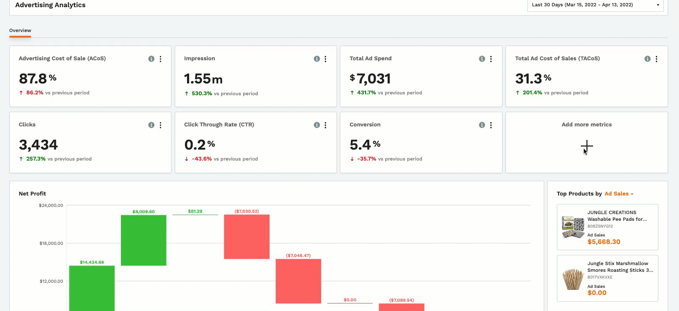Click the 1.55m impressions value
The height and width of the screenshot is (311, 679).
tap(203, 78)
